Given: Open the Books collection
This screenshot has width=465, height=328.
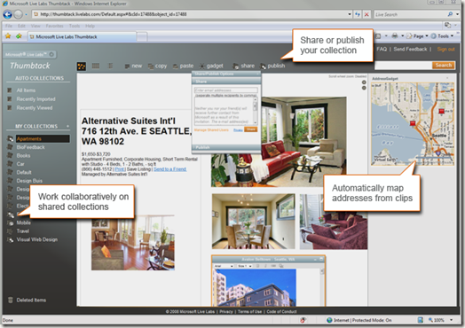Looking at the screenshot, I should point(23,155).
